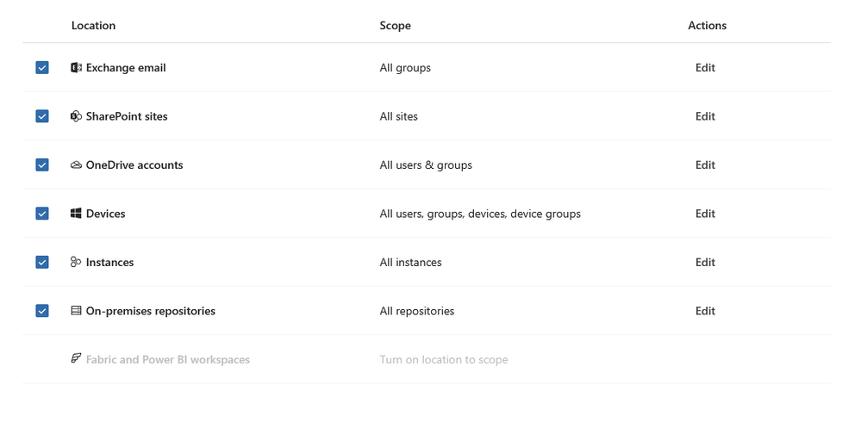The height and width of the screenshot is (422, 861).
Task: Click Edit in the Instances row
Action: [705, 263]
